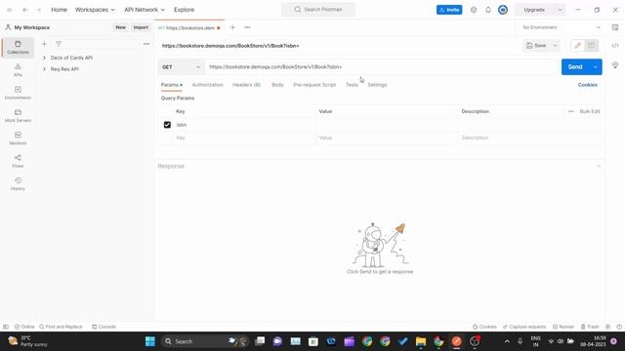Open Console in the status bar
Screen dimensions: 625x351
pyautogui.click(x=104, y=327)
